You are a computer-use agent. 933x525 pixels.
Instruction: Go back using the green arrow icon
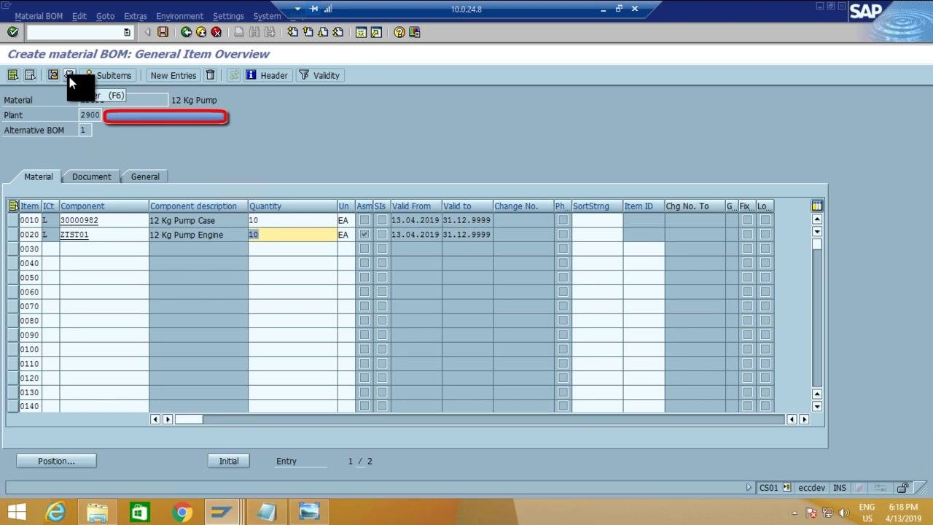click(186, 32)
